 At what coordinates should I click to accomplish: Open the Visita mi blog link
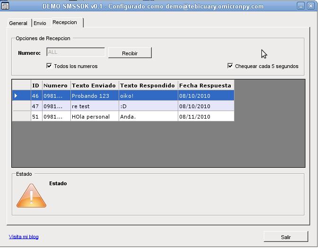pyautogui.click(x=24, y=237)
